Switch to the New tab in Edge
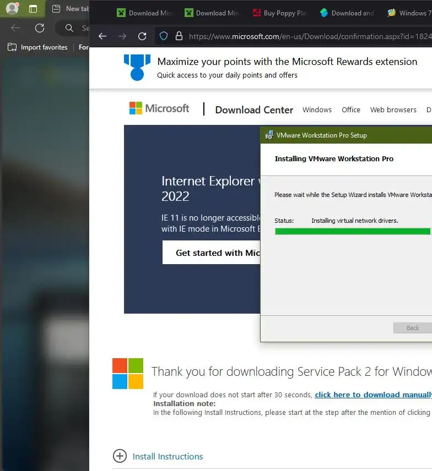 [71, 9]
